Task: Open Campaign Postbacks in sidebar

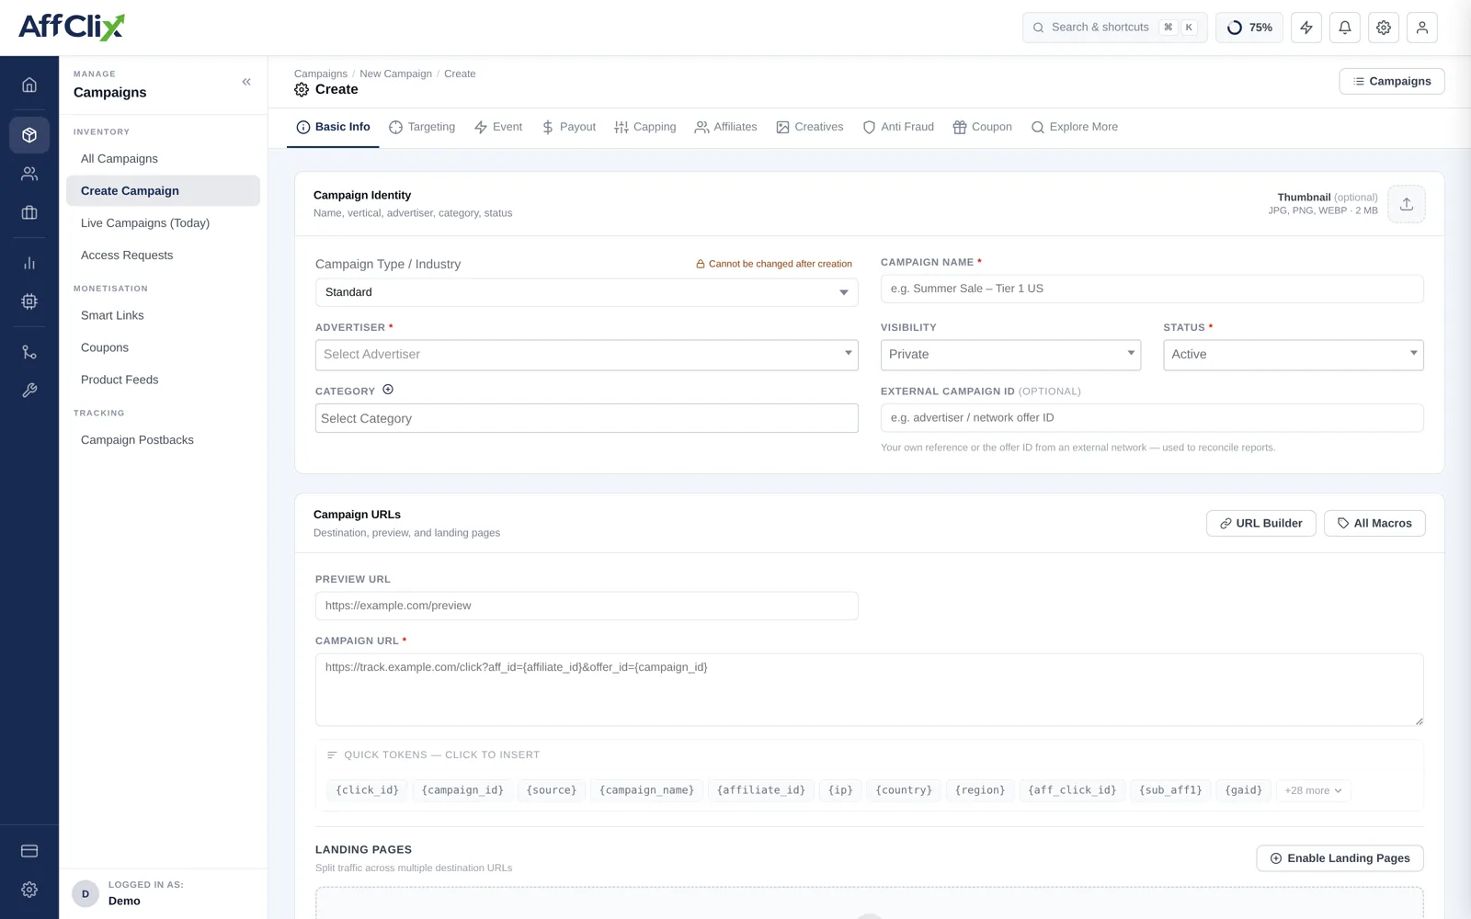Action: (x=137, y=440)
